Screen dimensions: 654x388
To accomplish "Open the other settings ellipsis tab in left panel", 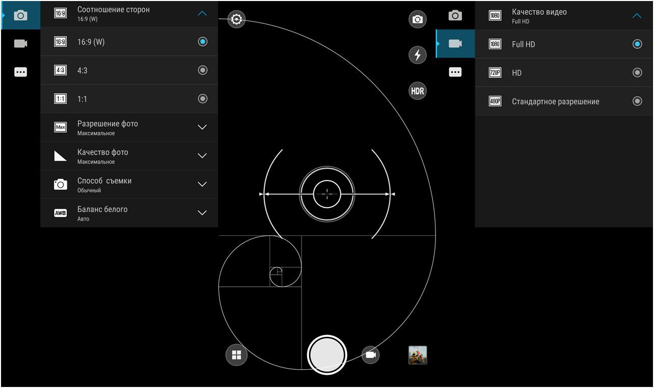I will coord(20,72).
